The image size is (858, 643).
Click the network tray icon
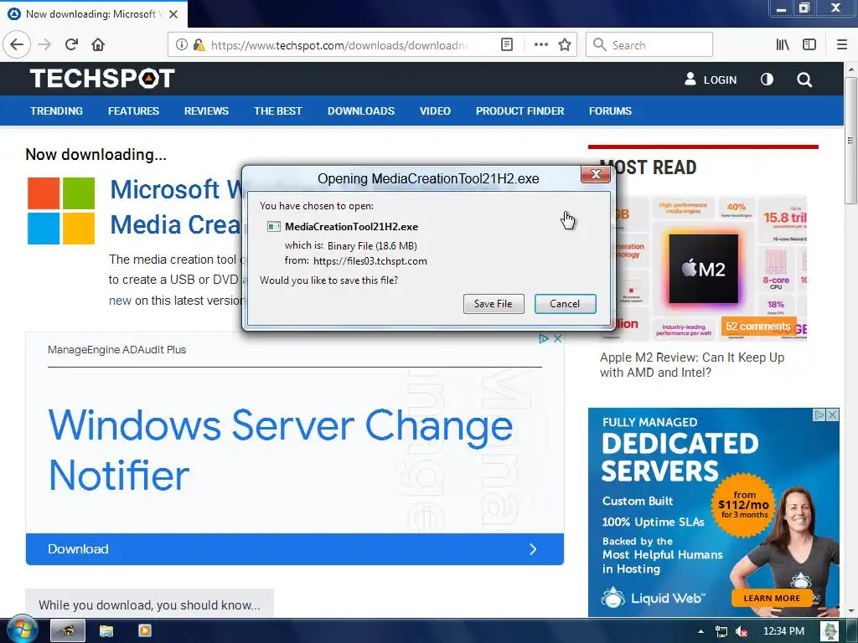click(721, 632)
